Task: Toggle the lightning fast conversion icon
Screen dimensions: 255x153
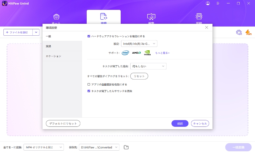Action: click(249, 32)
